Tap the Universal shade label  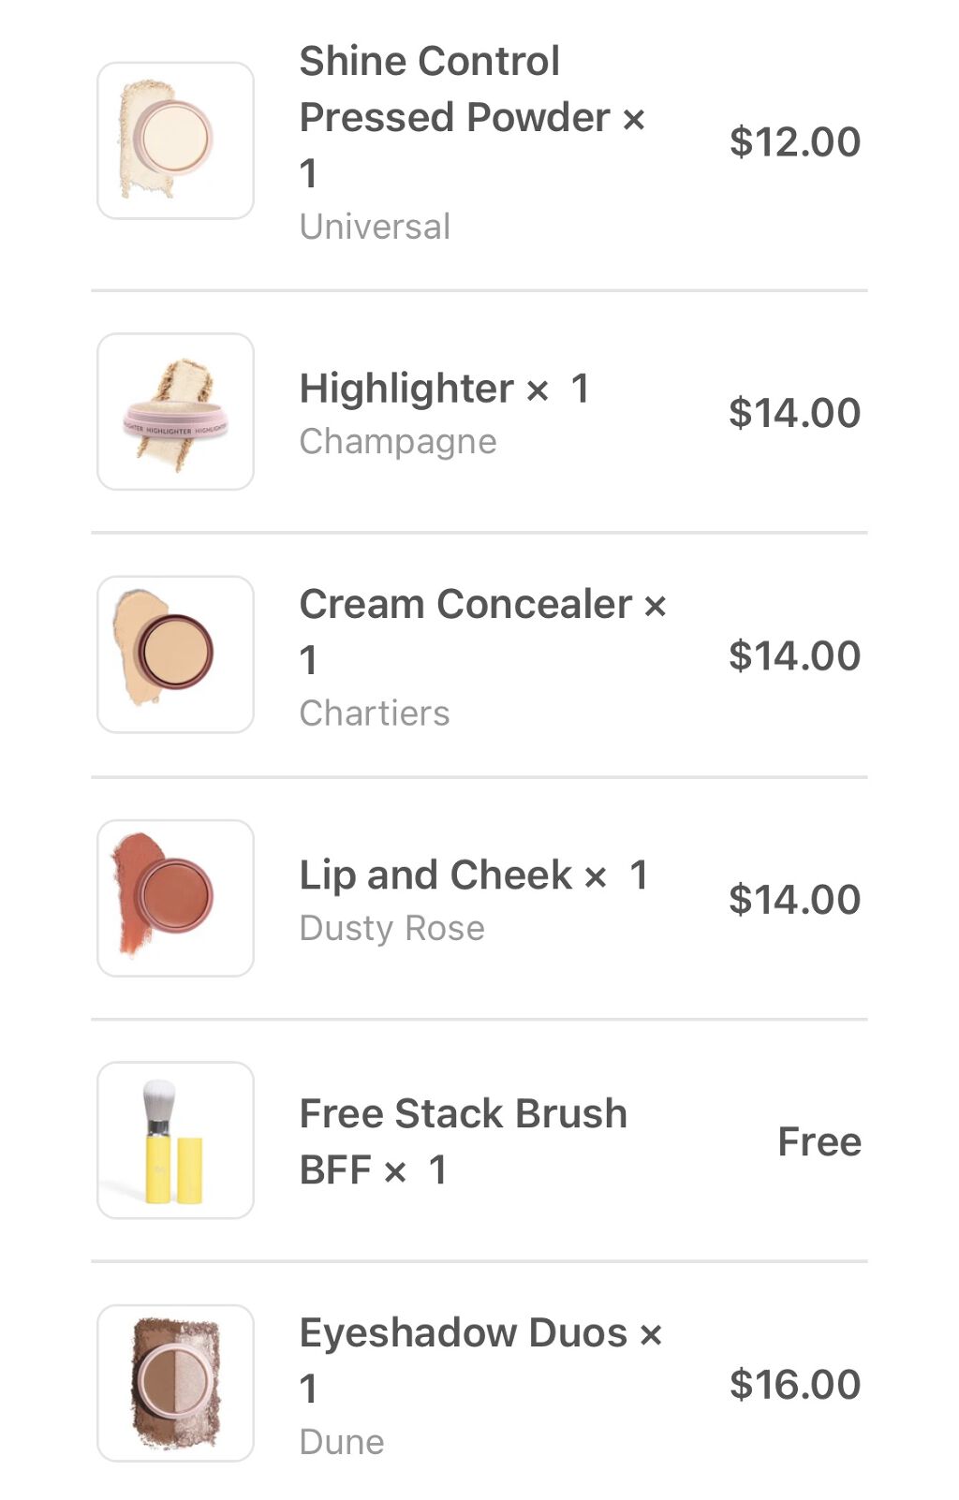coord(375,227)
